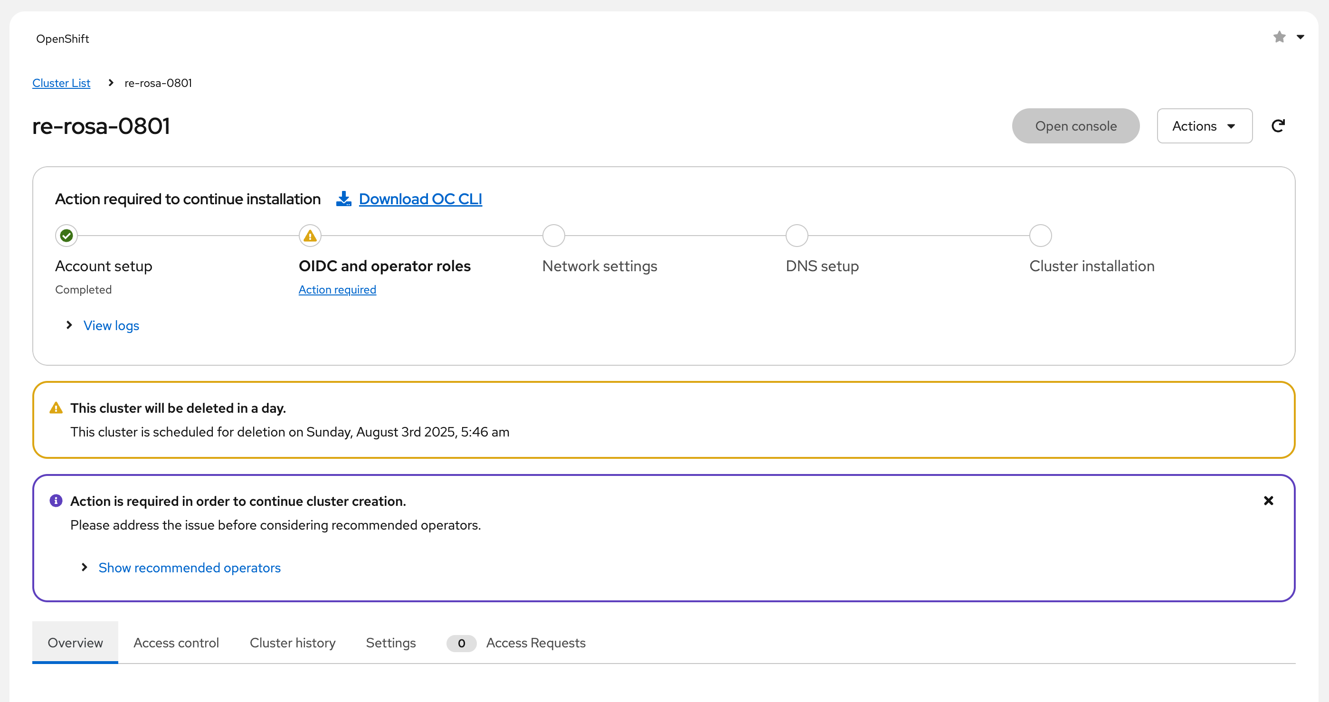
Task: Click the green Account setup checkmark step
Action: tap(66, 236)
